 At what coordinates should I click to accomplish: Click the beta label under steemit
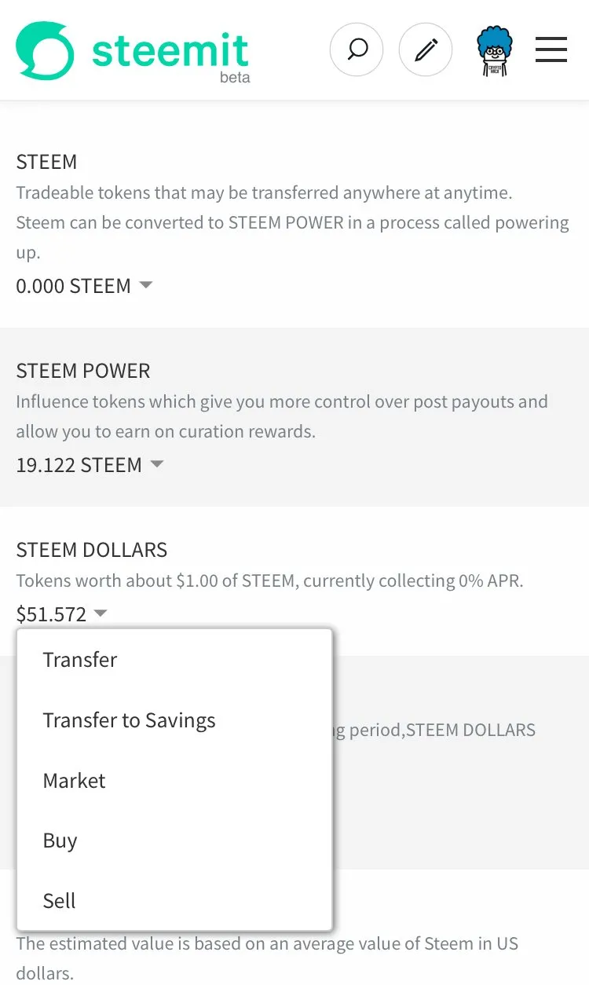coord(235,78)
